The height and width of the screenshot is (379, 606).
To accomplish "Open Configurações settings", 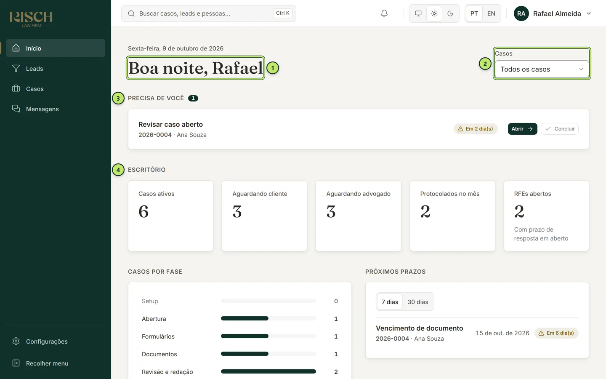I will 56,341.
